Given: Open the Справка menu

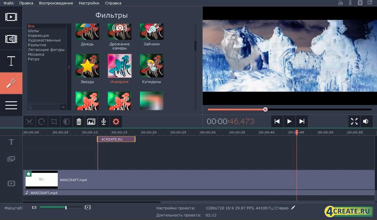Looking at the screenshot, I should click(113, 3).
